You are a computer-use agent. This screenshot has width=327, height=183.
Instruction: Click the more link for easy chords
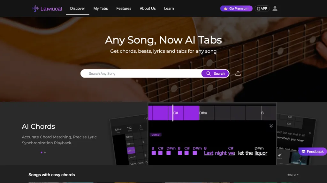[293, 175]
